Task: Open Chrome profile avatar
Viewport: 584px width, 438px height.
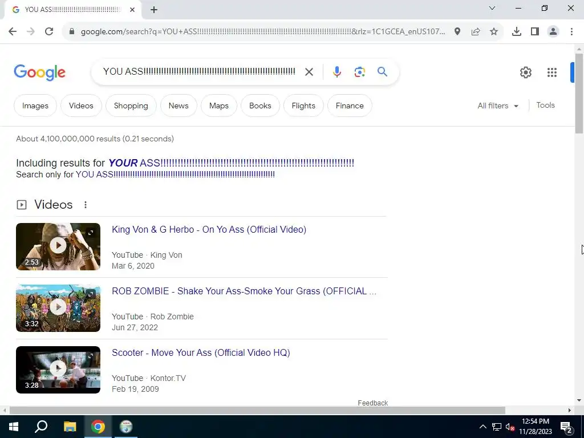Action: click(x=553, y=32)
